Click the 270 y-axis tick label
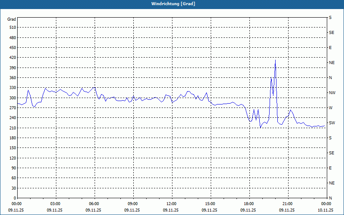Viewport: 344px width, 215px height. click(x=13, y=108)
